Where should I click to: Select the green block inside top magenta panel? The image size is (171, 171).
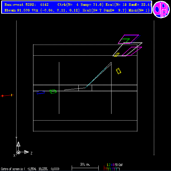tap(125, 41)
